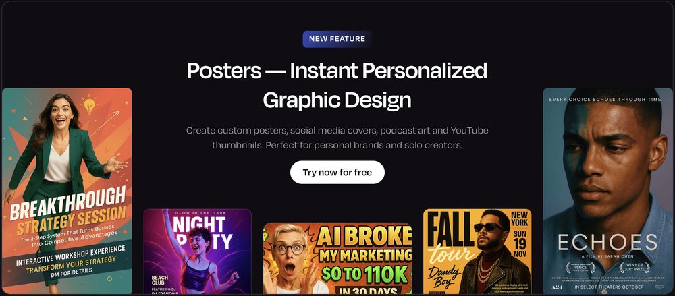Click the Winner Jury Prize laurel emblem
The width and height of the screenshot is (675, 296).
[635, 267]
